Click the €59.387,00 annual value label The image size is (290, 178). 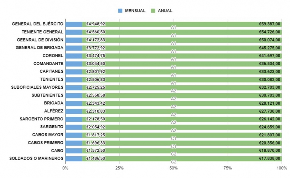(x=270, y=24)
